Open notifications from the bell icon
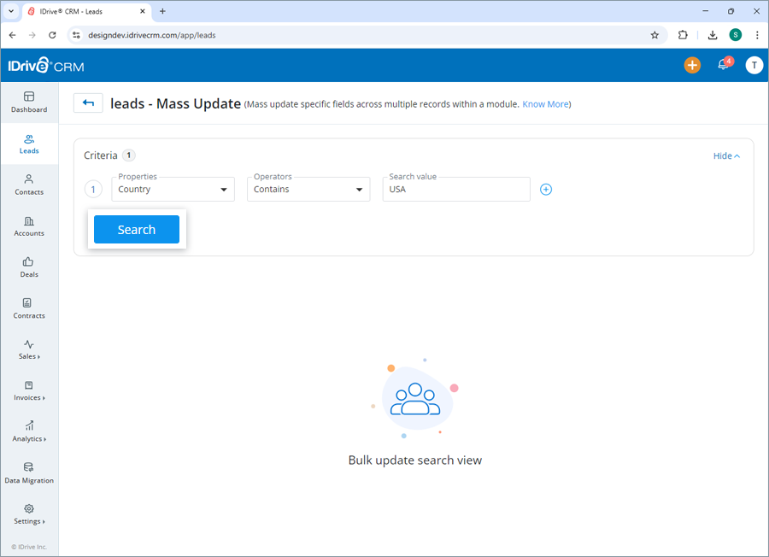 722,65
